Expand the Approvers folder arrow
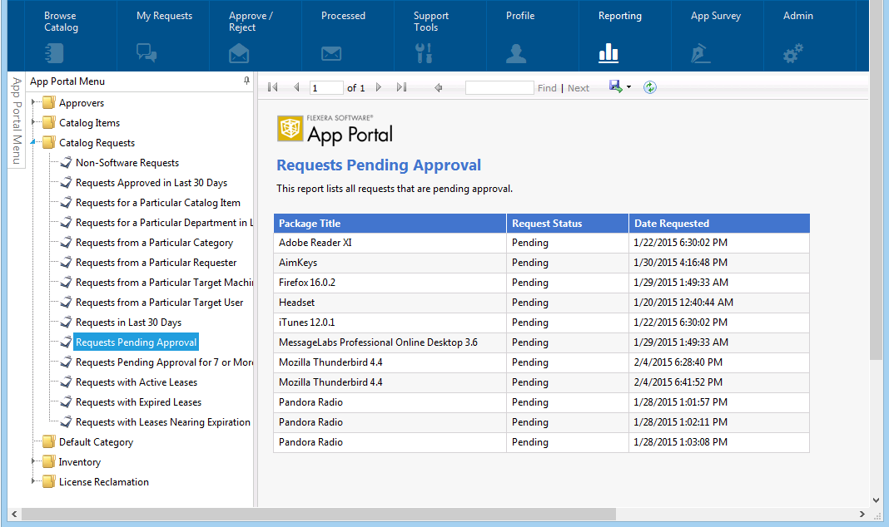The height and width of the screenshot is (527, 889). tap(33, 102)
